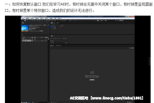Open the 库 panel menu icon
This screenshot has width=154, height=103.
pyautogui.click(x=53, y=46)
